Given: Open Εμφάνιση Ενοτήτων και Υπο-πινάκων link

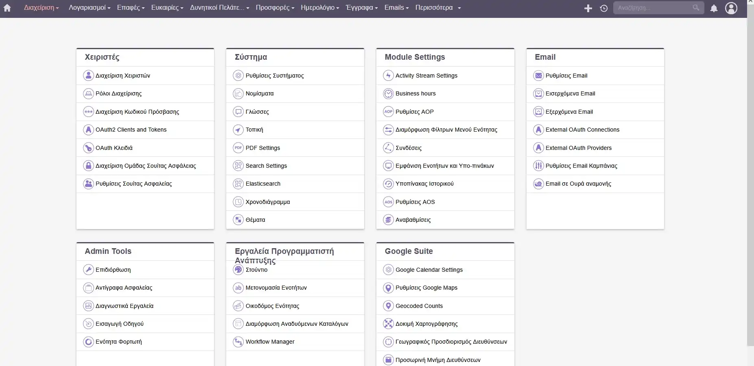Looking at the screenshot, I should 445,166.
